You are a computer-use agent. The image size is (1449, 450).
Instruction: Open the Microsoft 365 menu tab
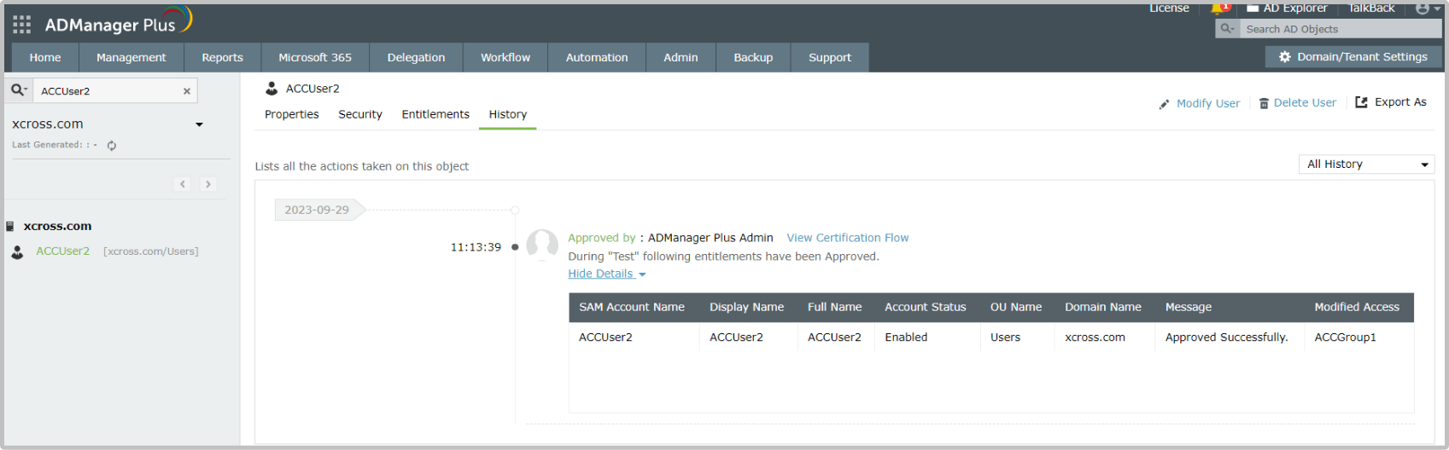315,58
